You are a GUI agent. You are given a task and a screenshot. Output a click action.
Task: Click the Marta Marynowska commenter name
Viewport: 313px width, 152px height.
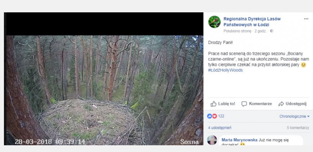[239, 140]
